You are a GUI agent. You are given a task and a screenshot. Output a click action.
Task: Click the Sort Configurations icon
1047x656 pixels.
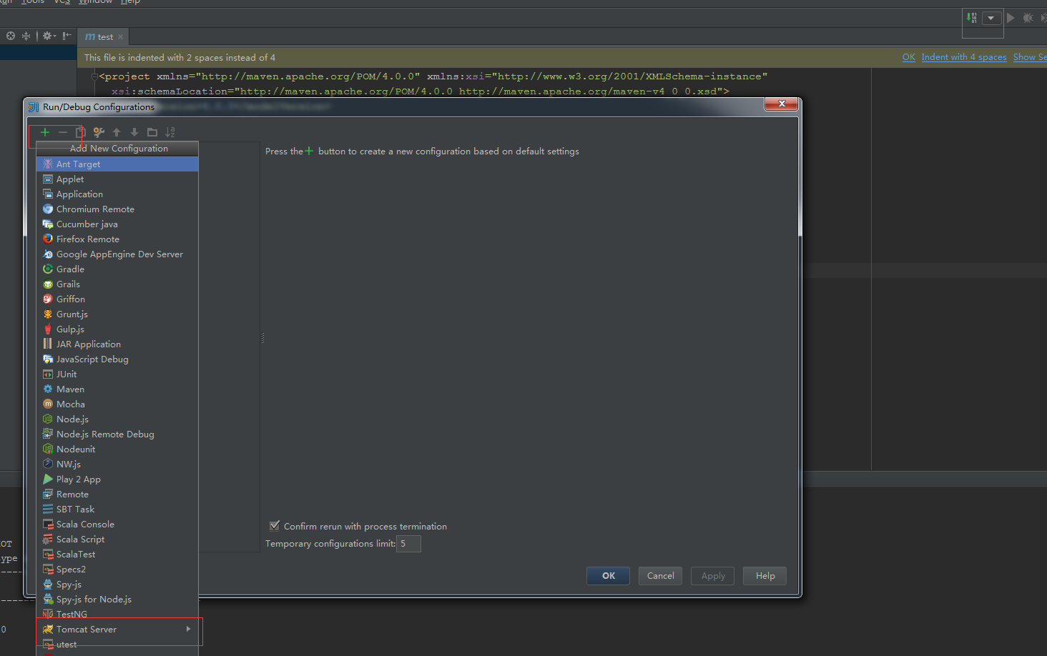(x=170, y=132)
